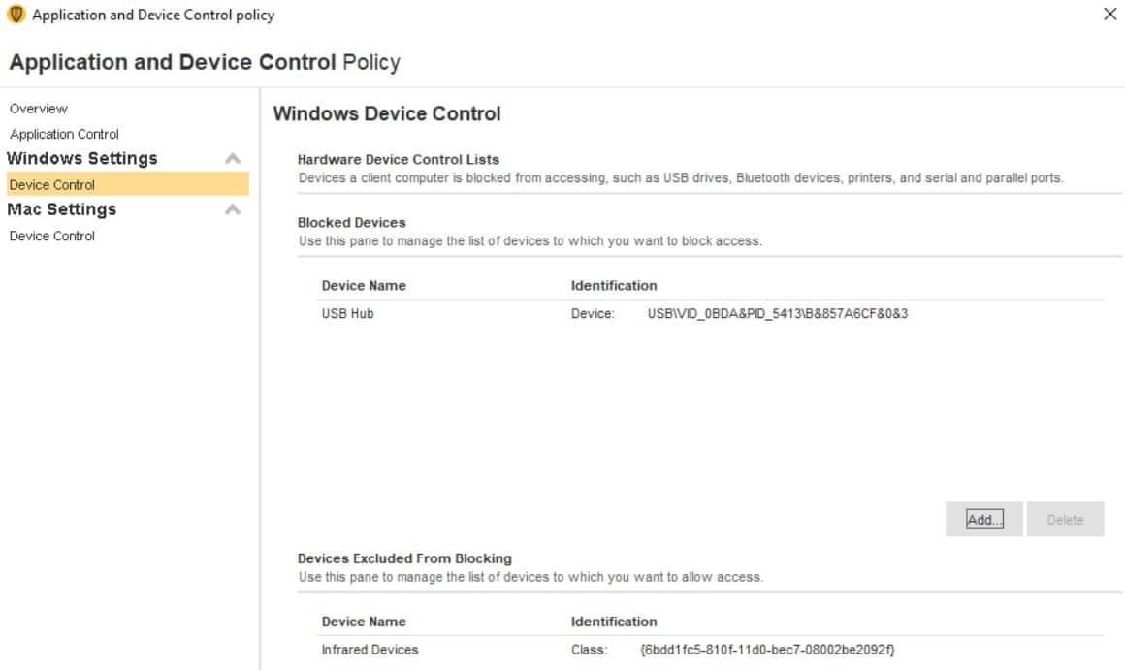Open Application Control in the sidebar

pyautogui.click(x=65, y=134)
